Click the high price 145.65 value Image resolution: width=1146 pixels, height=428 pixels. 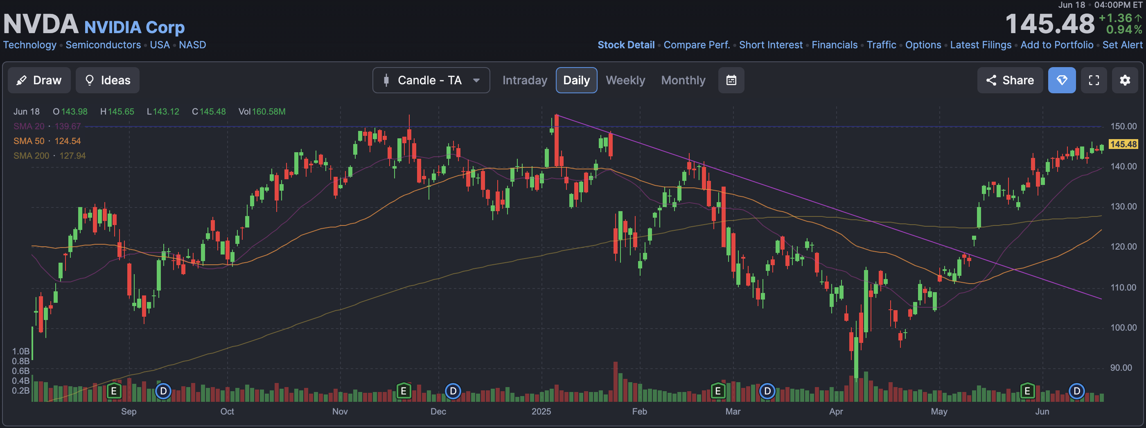coord(121,112)
